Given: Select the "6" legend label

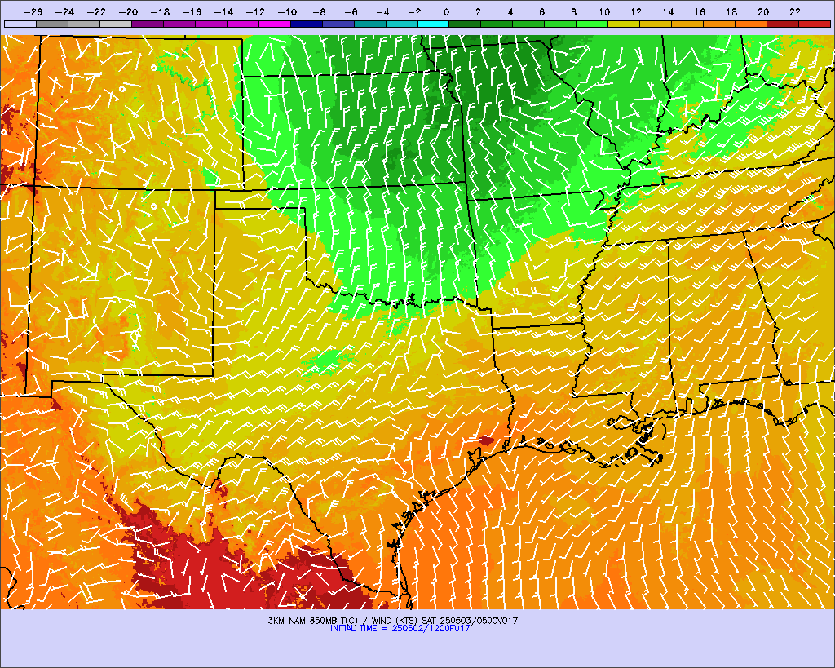Looking at the screenshot, I should click(541, 12).
